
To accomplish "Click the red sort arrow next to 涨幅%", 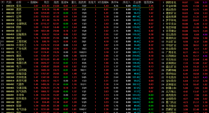I will click(38, 2).
